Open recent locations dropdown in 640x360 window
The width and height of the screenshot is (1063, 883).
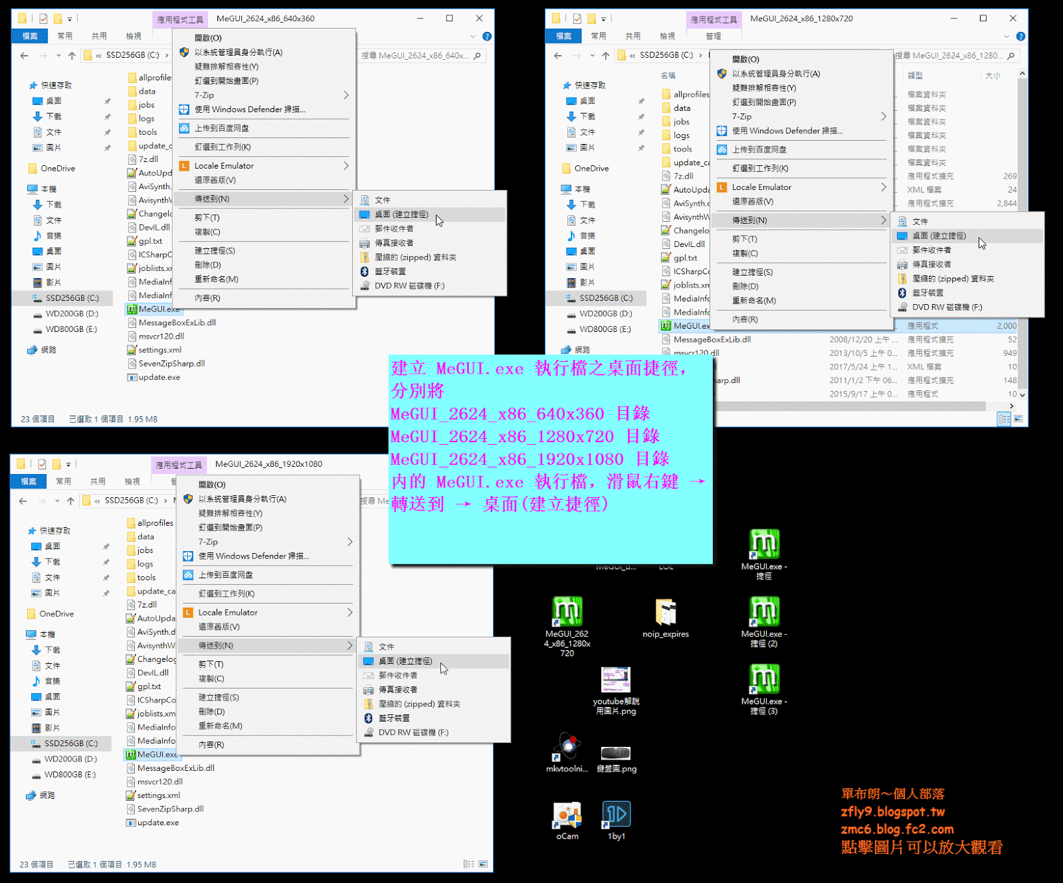58,56
